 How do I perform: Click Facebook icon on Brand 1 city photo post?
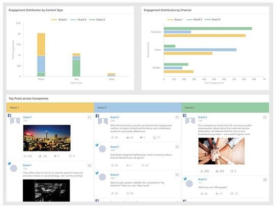[10, 115]
